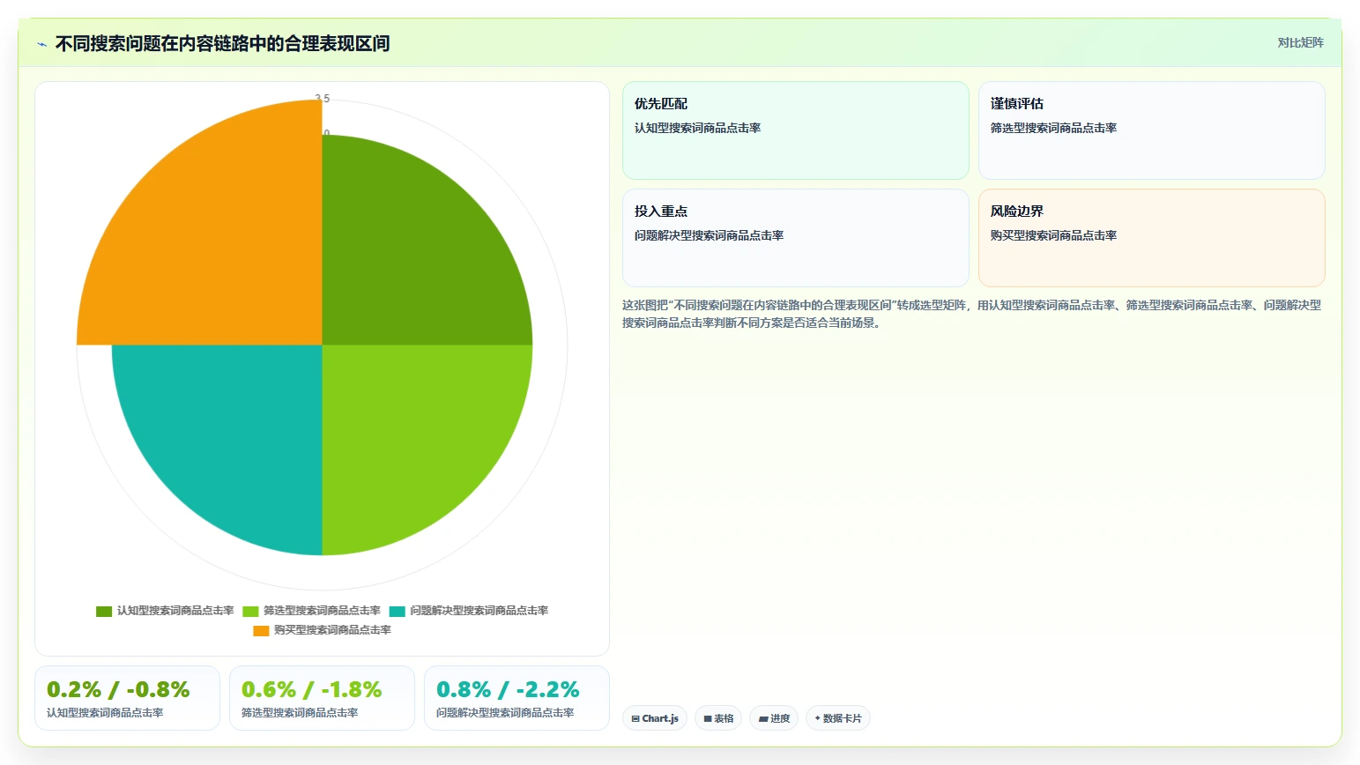Click the 进度 tag chip
1360x765 pixels.
click(774, 718)
